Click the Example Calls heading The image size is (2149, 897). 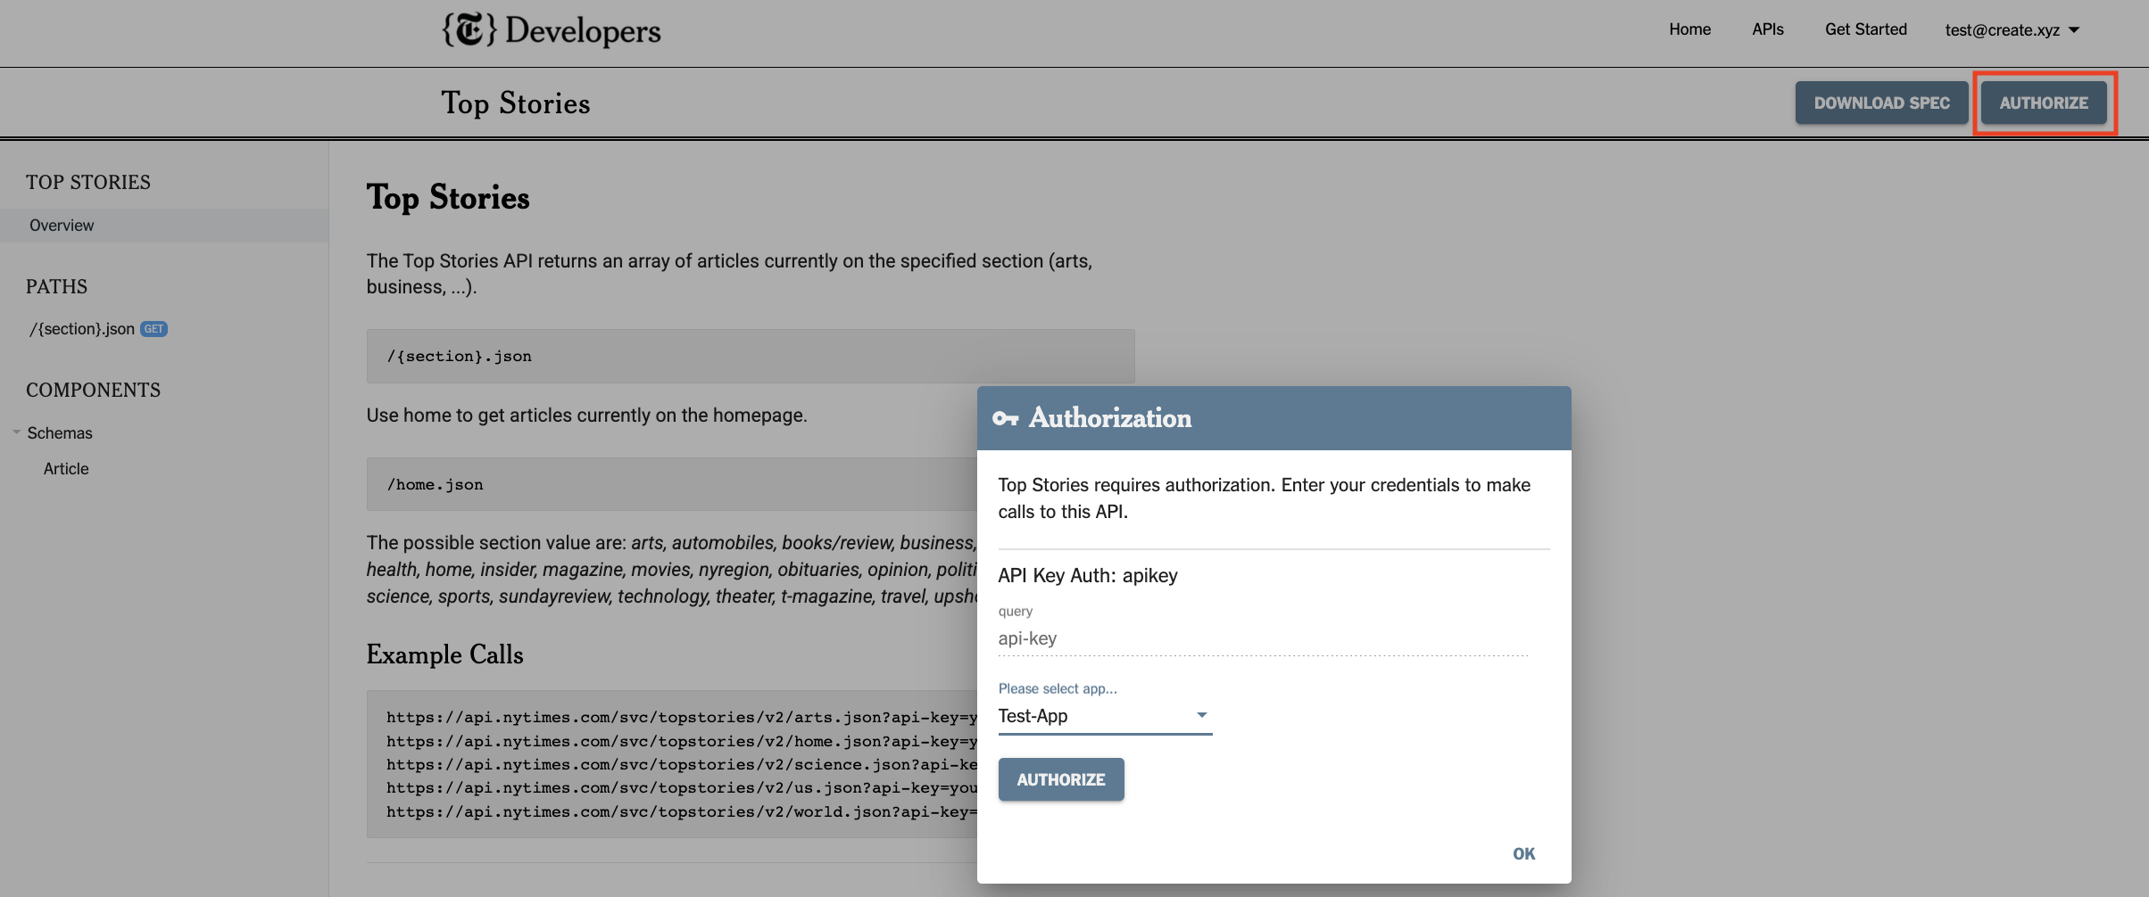click(x=444, y=654)
